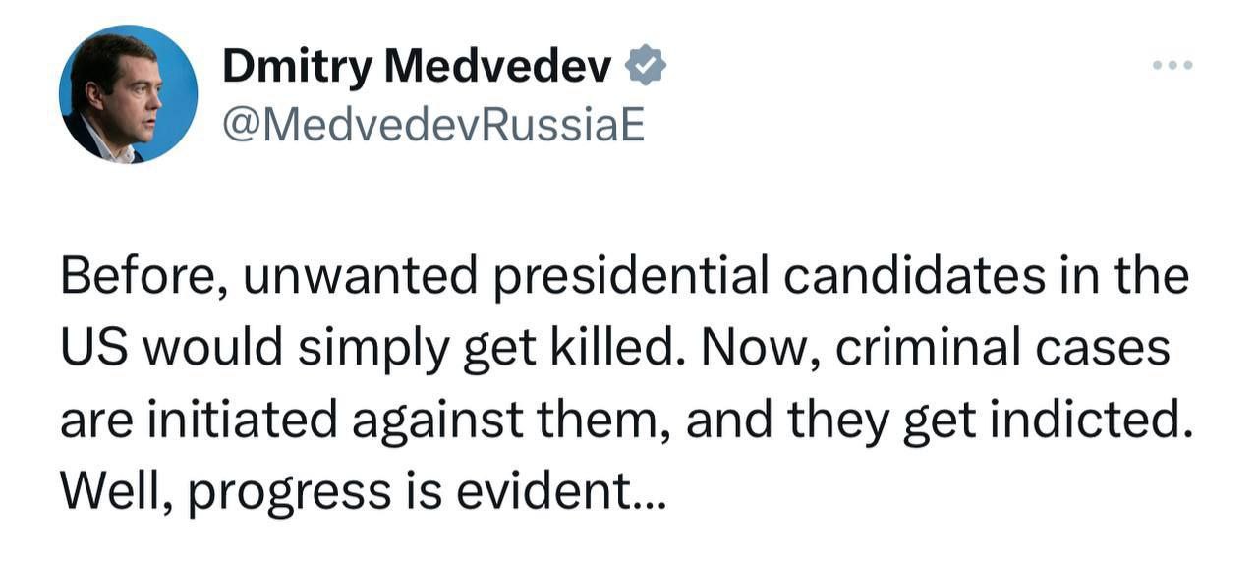Click the word "killed" in the tweet

pyautogui.click(x=616, y=349)
